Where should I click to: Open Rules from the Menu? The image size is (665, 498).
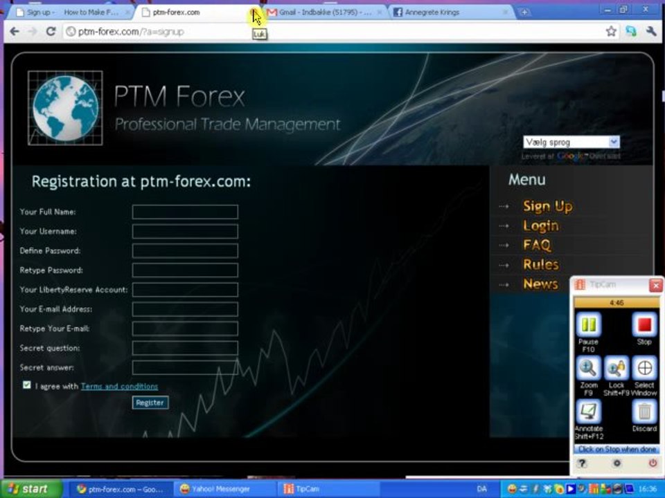point(541,265)
